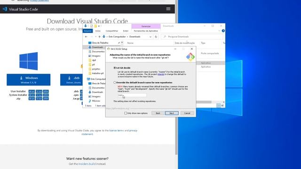Click the New folder icon in quick access toolbar
The image size is (301, 169).
(95, 26)
